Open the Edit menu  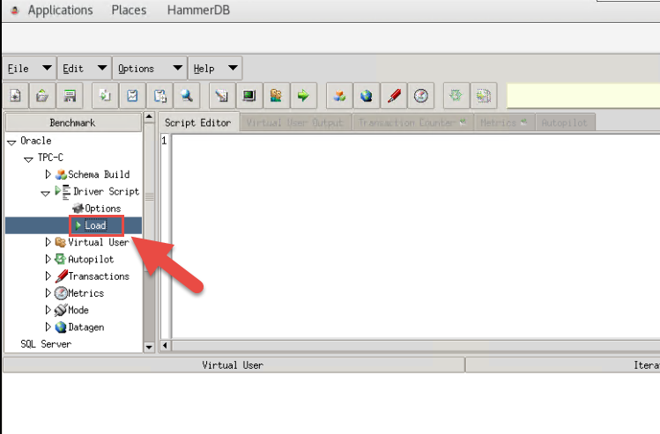[x=85, y=68]
